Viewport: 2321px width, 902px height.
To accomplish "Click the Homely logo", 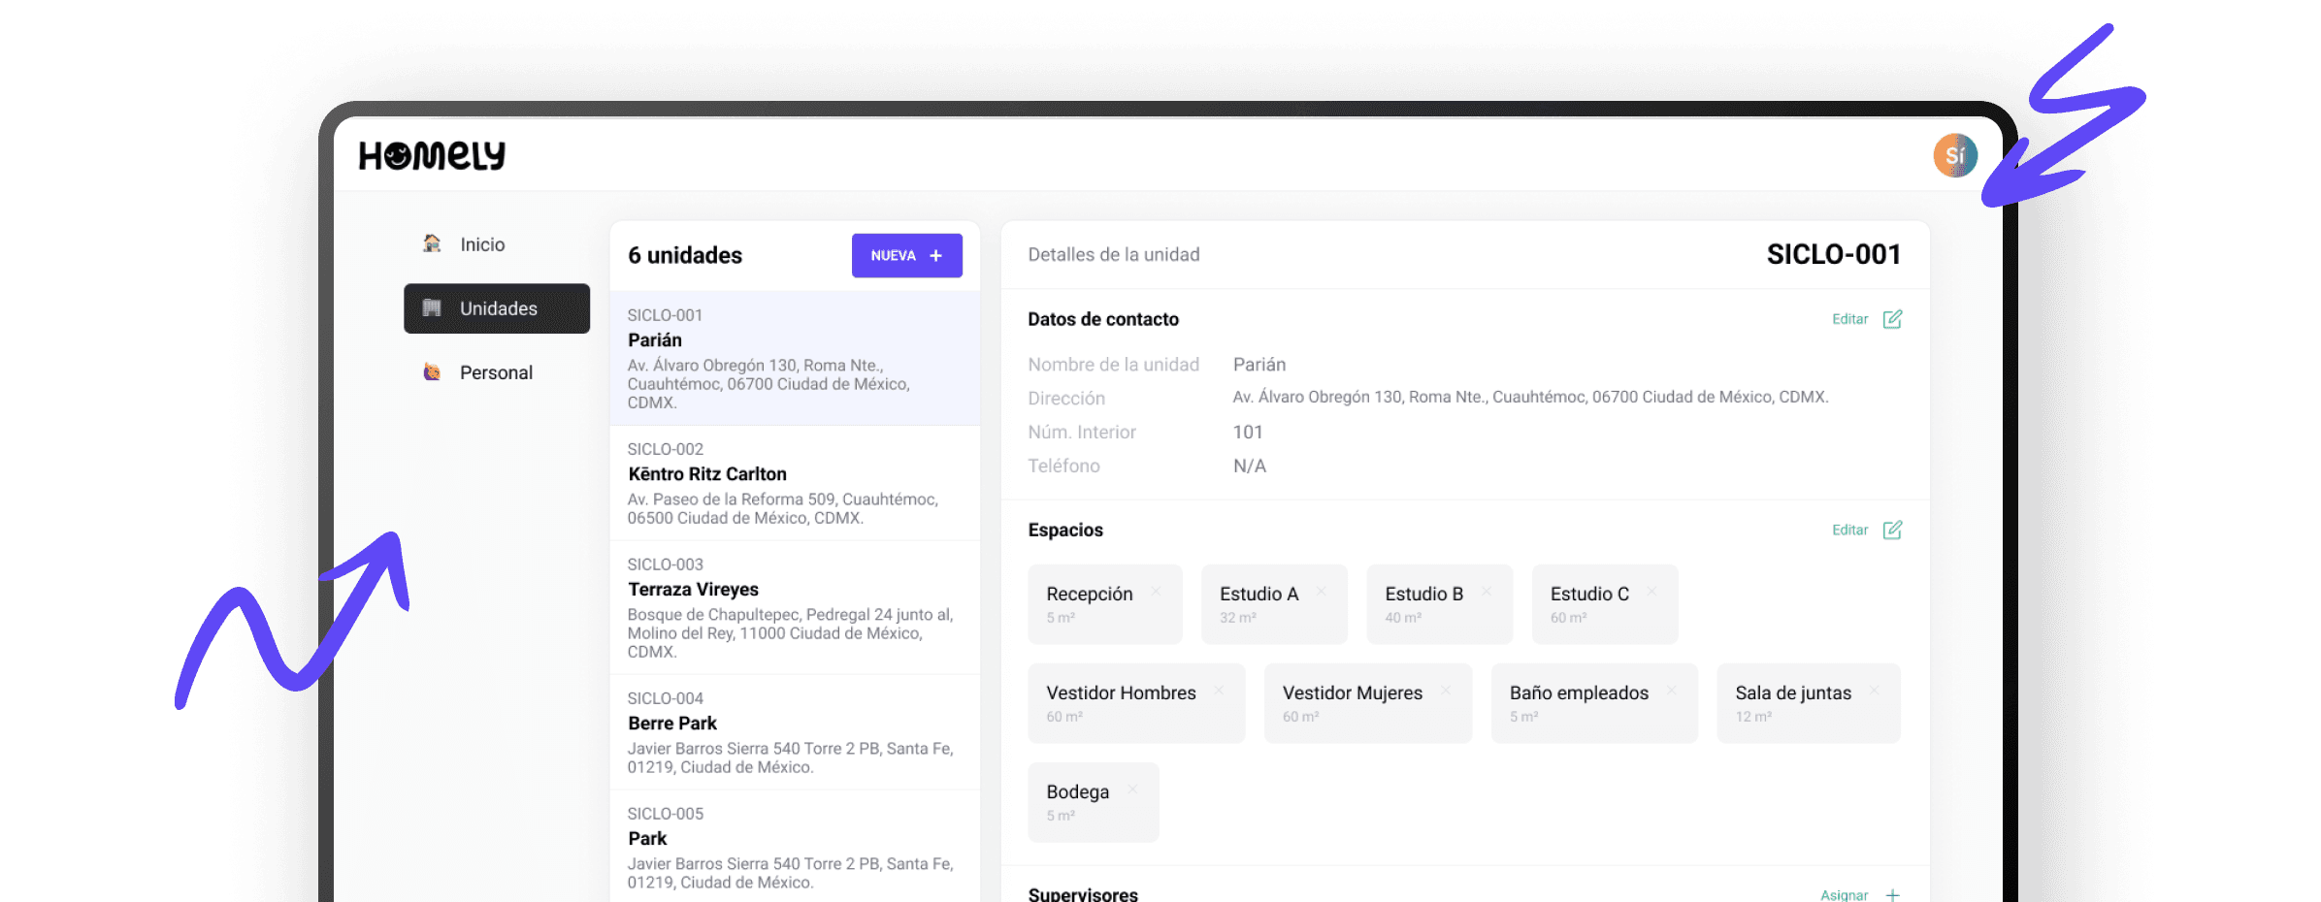I will click(432, 155).
